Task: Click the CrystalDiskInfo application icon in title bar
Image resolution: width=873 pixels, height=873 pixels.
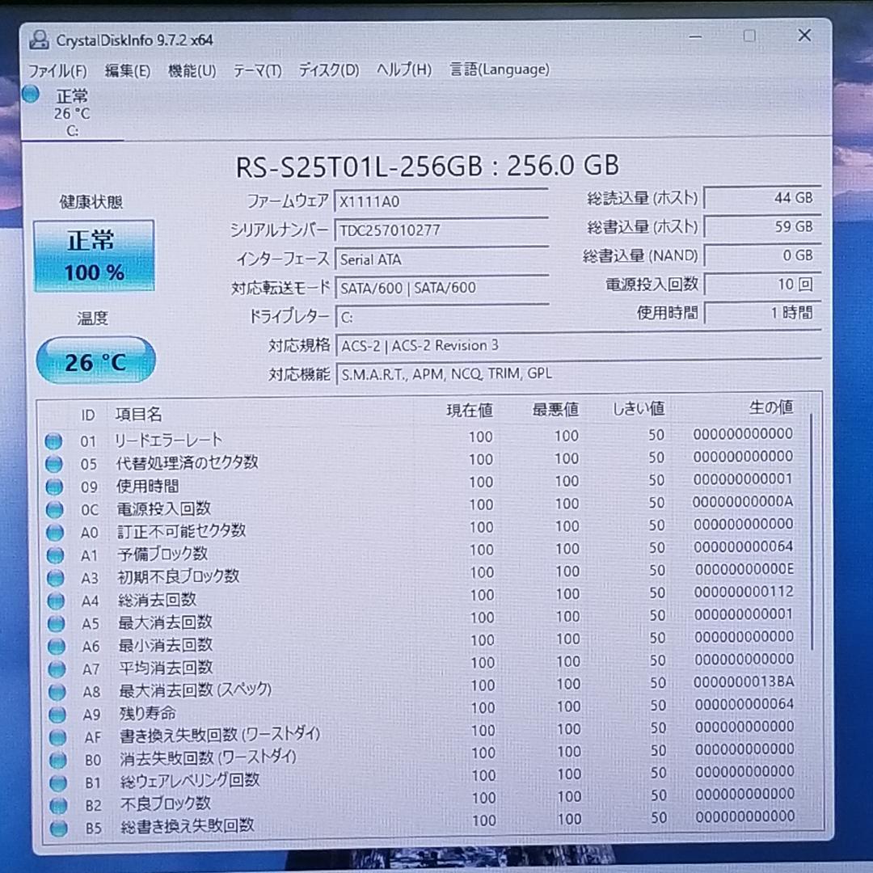Action: pyautogui.click(x=38, y=36)
